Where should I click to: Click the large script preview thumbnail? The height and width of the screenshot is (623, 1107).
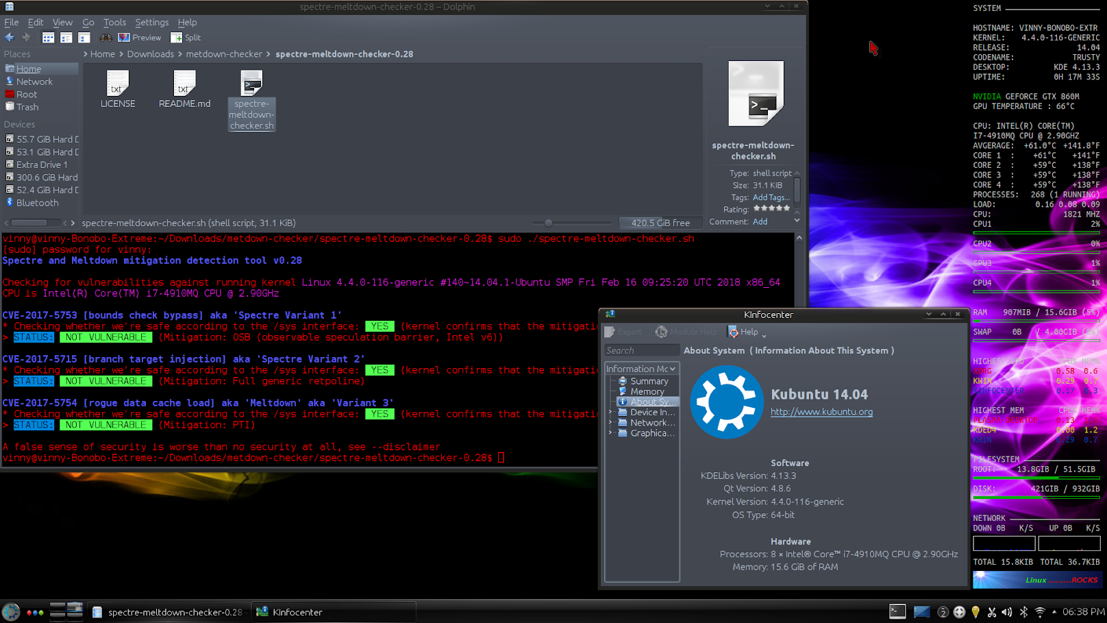coord(756,93)
